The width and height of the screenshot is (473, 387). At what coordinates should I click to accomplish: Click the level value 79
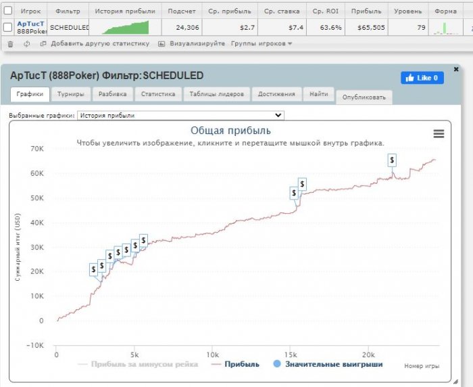pyautogui.click(x=421, y=28)
